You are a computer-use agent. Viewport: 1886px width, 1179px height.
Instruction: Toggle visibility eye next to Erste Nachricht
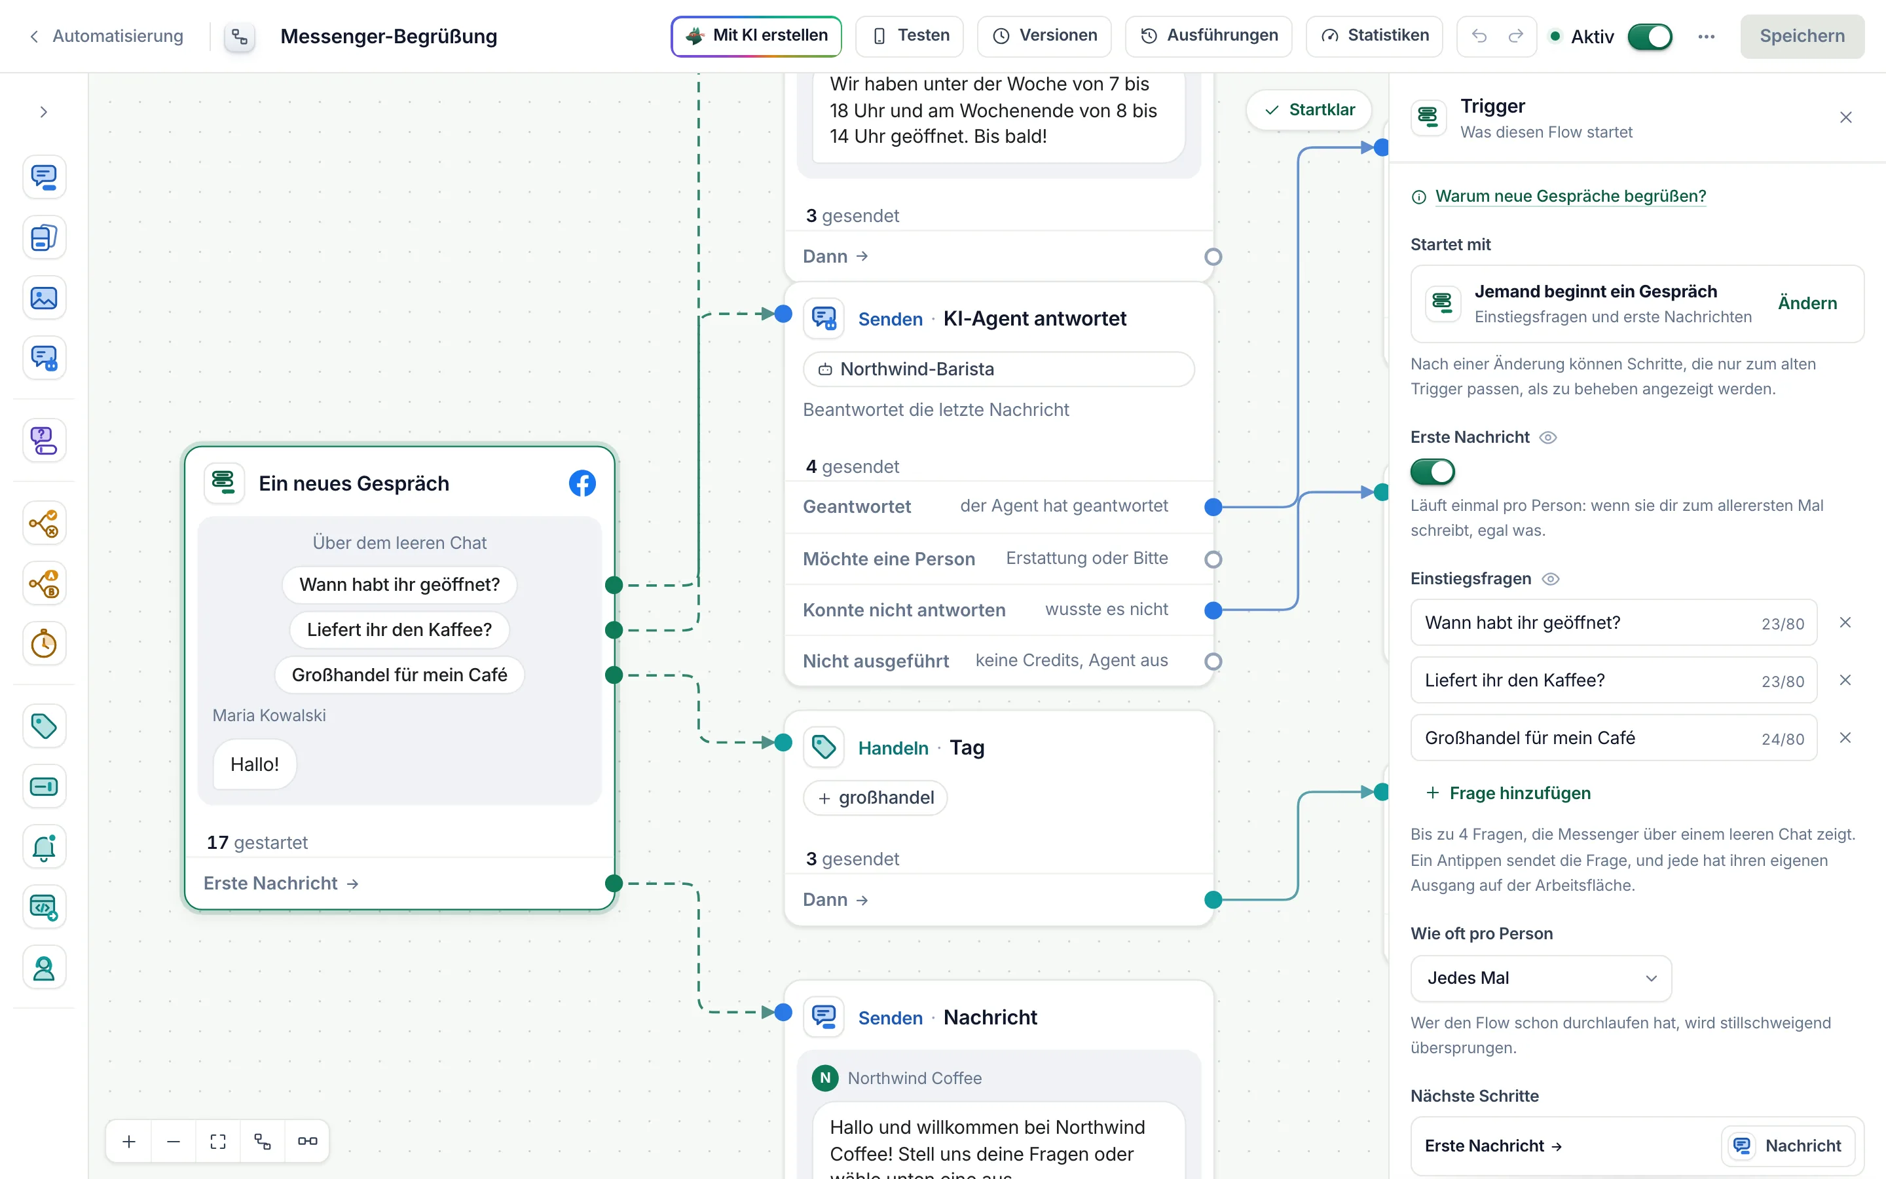(1548, 438)
